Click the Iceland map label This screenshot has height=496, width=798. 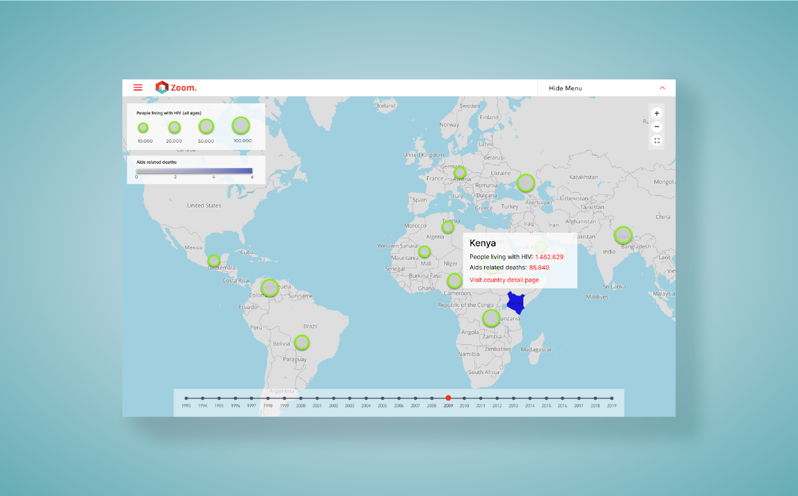coord(386,106)
